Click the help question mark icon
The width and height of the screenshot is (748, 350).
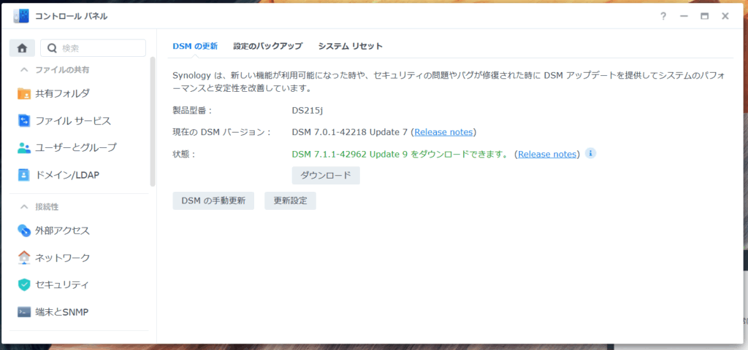[x=663, y=16]
